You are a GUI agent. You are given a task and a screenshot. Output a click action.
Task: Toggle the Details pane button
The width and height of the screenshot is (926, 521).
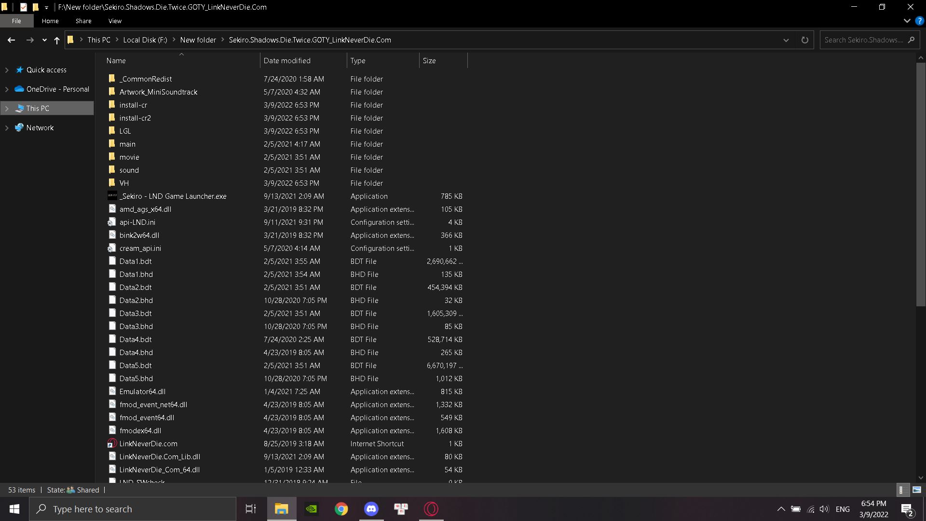[x=902, y=489]
